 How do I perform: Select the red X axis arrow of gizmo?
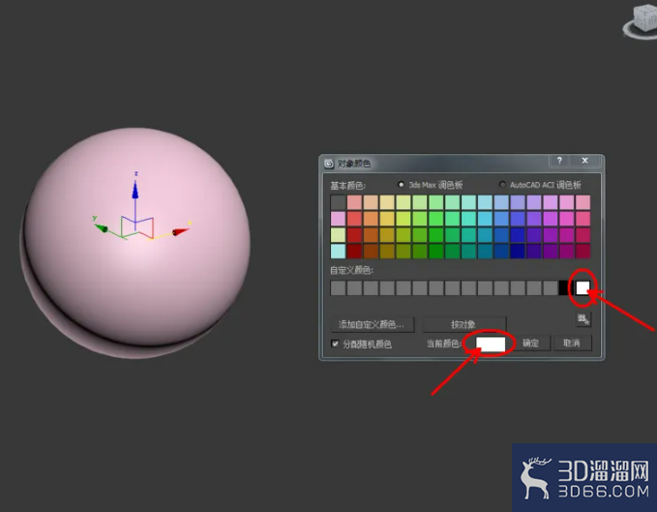(x=180, y=231)
